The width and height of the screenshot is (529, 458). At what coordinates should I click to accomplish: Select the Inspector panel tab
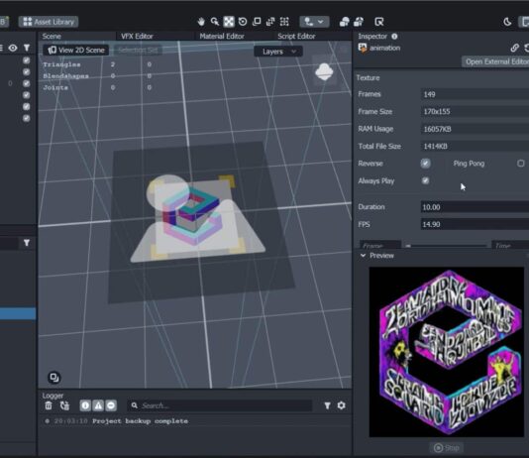click(372, 36)
